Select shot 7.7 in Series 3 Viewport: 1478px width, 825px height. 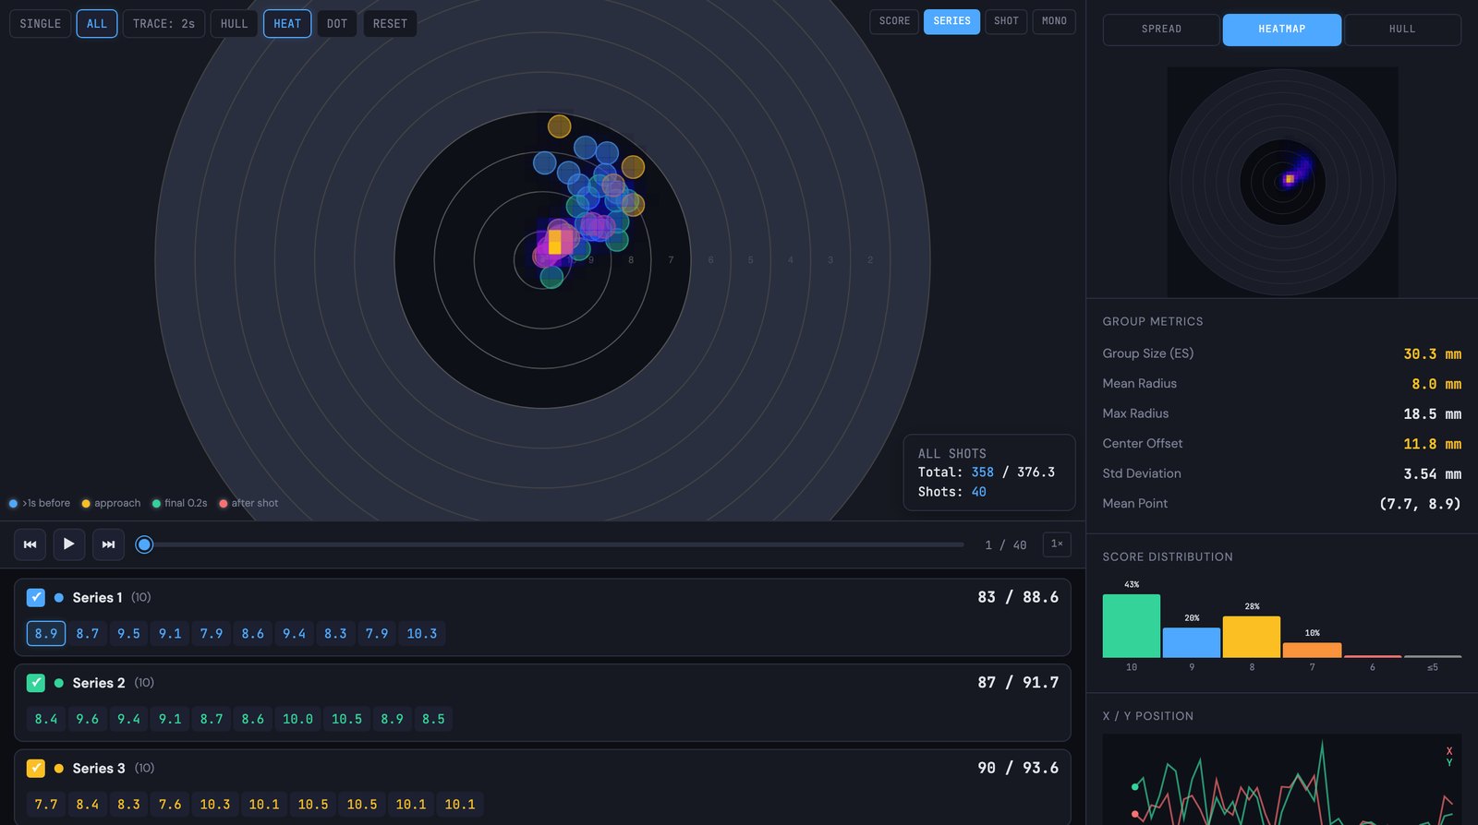tap(46, 805)
